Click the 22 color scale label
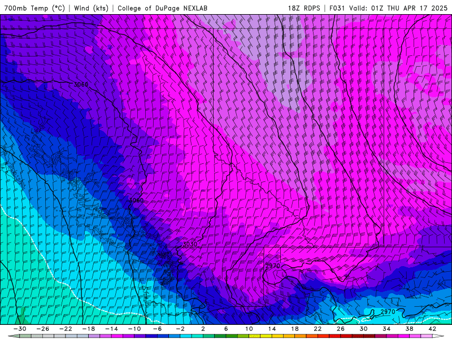The image size is (452, 339). tap(318, 329)
